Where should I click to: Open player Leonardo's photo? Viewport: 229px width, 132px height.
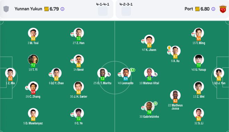(x=126, y=73)
